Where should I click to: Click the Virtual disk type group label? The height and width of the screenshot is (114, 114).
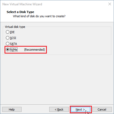[15, 27]
